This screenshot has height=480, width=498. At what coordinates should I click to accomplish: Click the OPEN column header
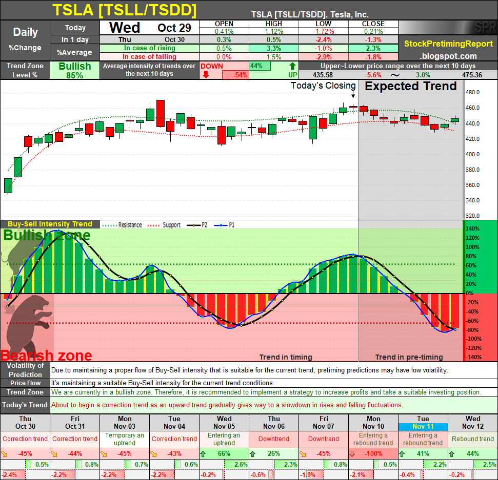(x=224, y=24)
